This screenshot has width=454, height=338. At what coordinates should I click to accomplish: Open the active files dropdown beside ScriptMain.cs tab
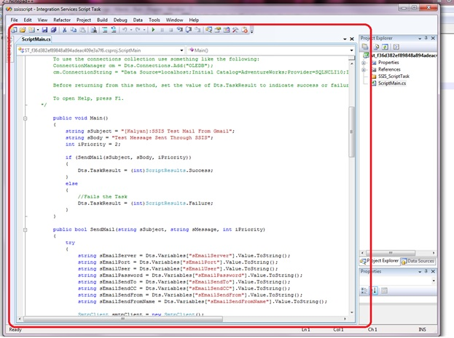(345, 39)
